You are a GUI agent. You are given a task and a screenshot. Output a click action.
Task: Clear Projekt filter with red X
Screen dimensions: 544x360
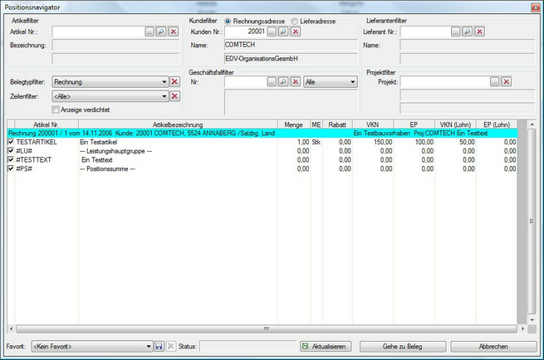[x=507, y=82]
